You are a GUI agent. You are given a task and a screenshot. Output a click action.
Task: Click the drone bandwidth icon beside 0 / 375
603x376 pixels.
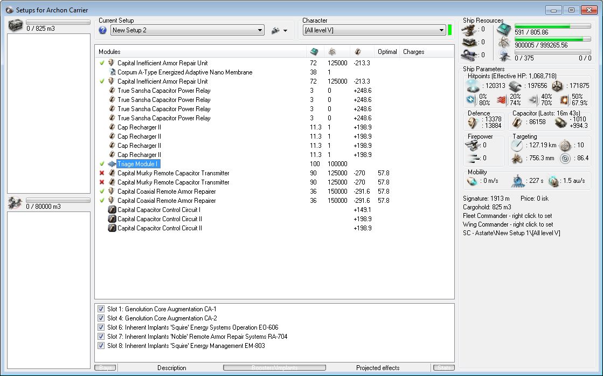[x=504, y=56]
